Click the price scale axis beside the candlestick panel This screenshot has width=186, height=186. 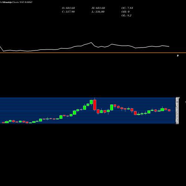coord(177,110)
